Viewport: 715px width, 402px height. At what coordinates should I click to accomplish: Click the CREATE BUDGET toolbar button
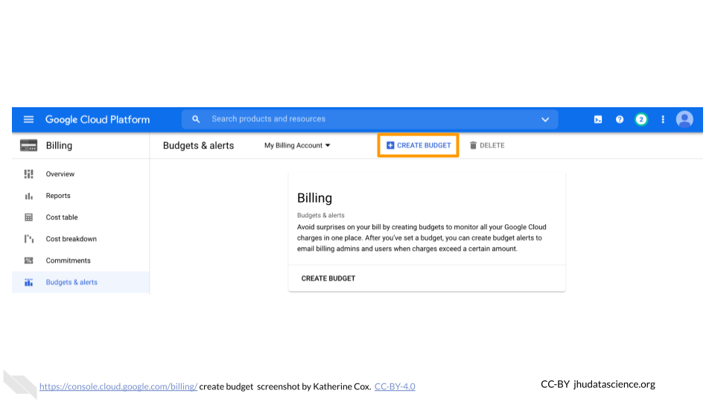click(x=418, y=145)
